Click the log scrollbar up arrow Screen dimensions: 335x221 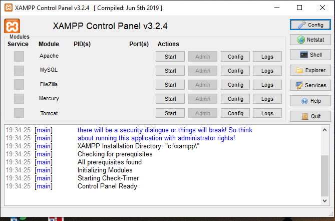click(325, 130)
